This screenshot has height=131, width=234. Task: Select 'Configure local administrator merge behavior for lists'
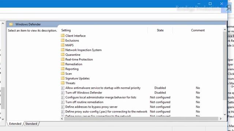[x=101, y=98]
